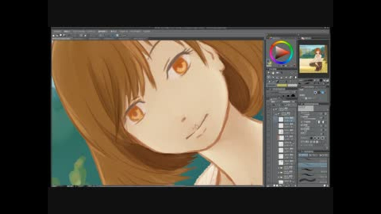Choose the smallest brush size preset dot
381x214 pixels.
[283, 96]
